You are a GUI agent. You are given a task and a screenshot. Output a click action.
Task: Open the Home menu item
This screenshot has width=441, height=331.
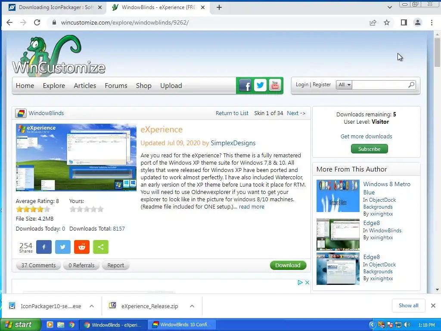point(25,86)
